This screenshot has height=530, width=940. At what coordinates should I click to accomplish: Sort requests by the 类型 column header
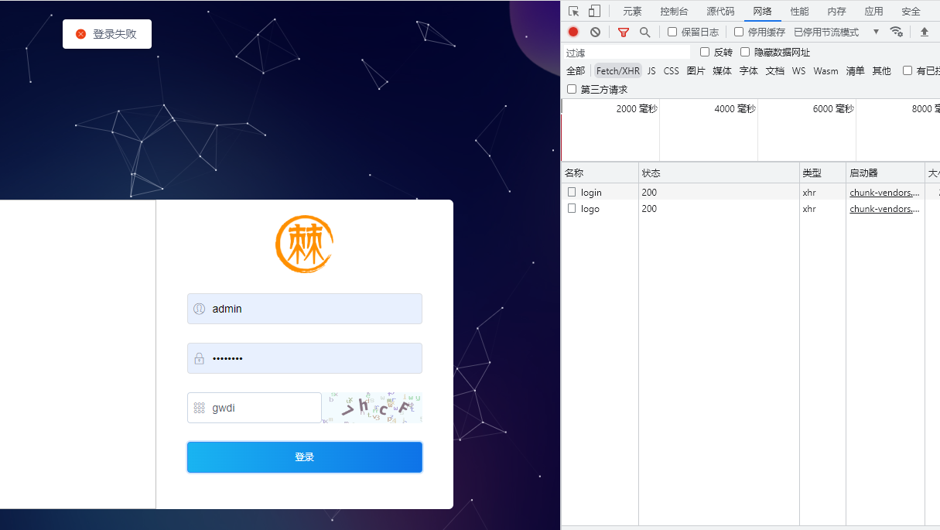(x=822, y=173)
